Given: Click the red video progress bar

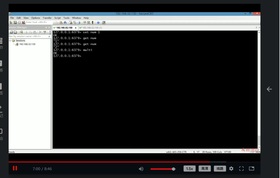Looking at the screenshot, I should point(109,162).
